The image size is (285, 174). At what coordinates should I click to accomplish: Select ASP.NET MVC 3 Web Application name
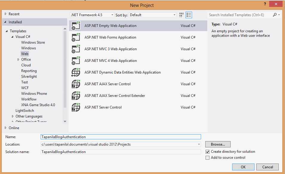(x=111, y=49)
